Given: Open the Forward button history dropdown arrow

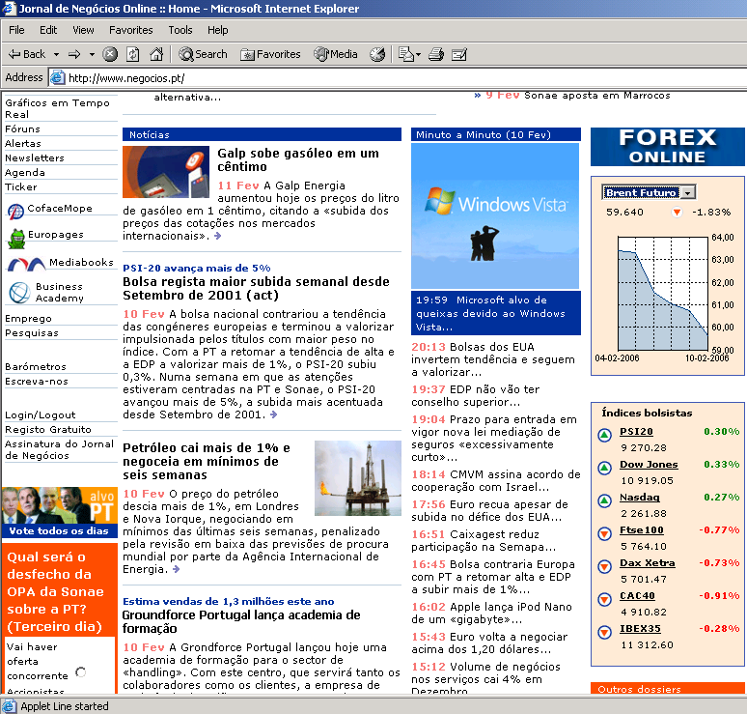Looking at the screenshot, I should point(92,54).
